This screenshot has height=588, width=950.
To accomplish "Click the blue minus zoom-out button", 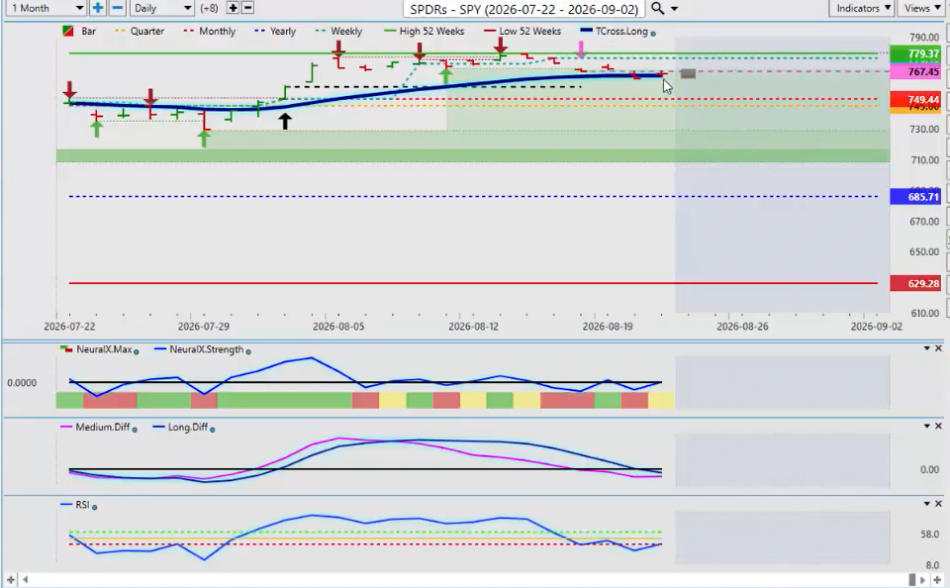I will [118, 8].
